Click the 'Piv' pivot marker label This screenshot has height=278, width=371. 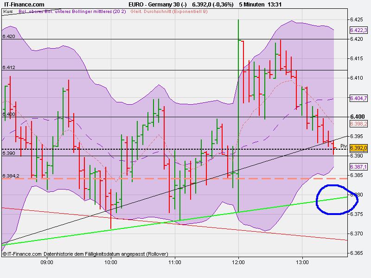344,145
